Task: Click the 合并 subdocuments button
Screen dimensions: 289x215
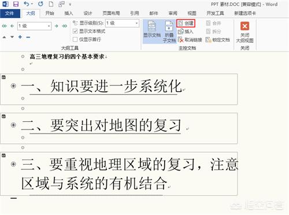Action: click(x=213, y=23)
